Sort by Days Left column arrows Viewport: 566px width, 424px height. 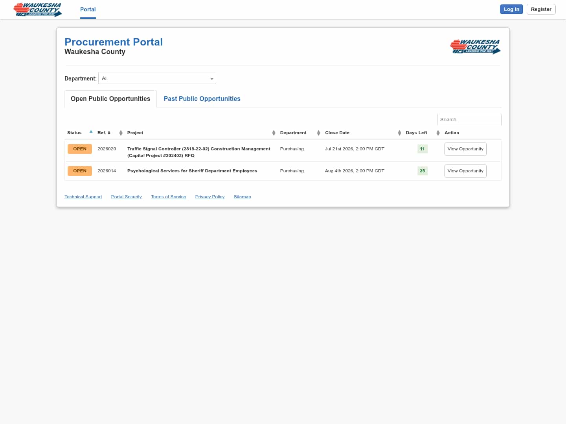[x=438, y=133]
